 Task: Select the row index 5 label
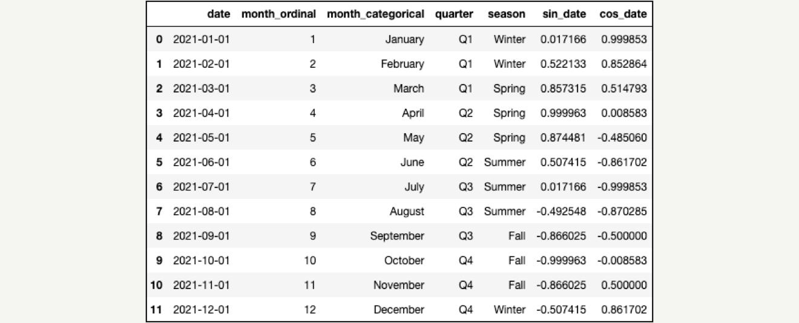(x=159, y=162)
